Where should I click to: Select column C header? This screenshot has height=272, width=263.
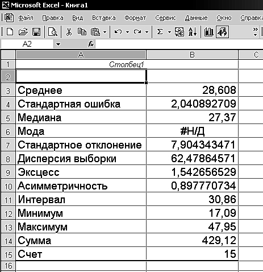click(251, 55)
